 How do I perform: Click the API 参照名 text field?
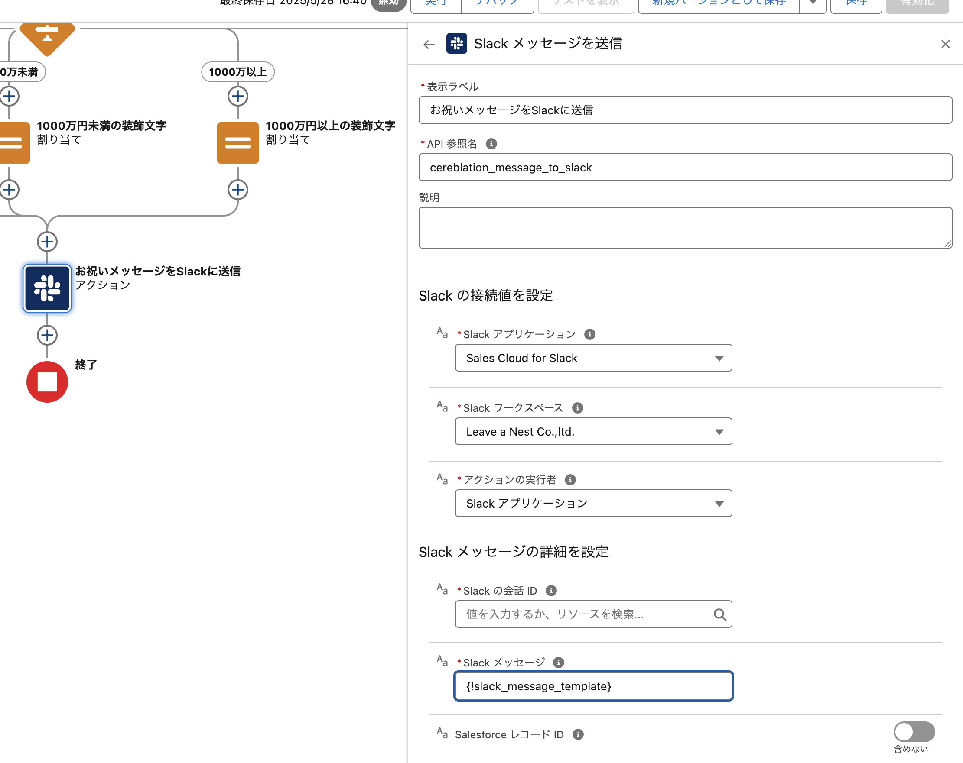pyautogui.click(x=685, y=167)
